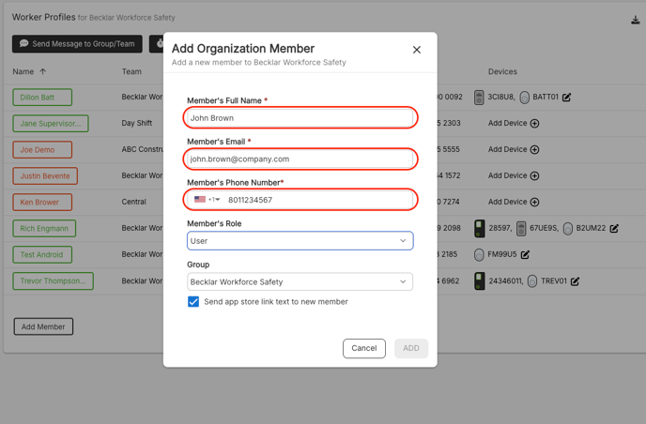Click Add Device text for Ken Brower
The width and height of the screenshot is (646, 424).
coord(508,202)
